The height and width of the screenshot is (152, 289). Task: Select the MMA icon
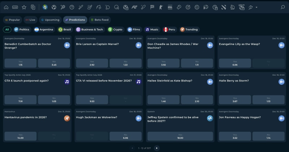tap(170, 7)
